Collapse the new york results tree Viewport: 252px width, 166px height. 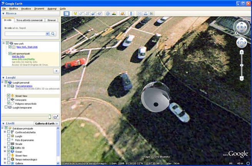point(3,43)
